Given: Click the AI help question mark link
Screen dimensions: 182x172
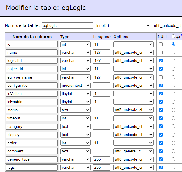Looking at the screenshot, I should [x=181, y=36].
